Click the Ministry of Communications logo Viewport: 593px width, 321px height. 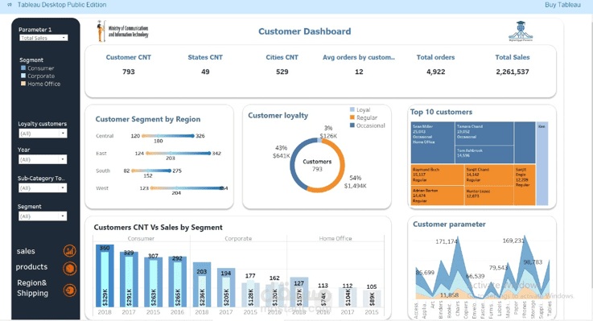122,31
